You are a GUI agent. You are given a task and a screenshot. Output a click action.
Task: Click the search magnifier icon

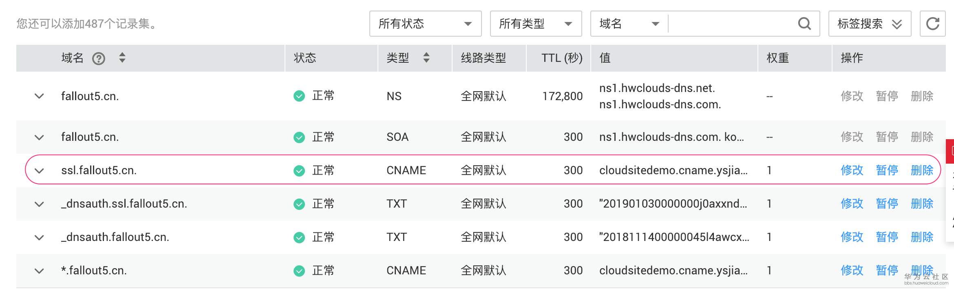click(804, 24)
